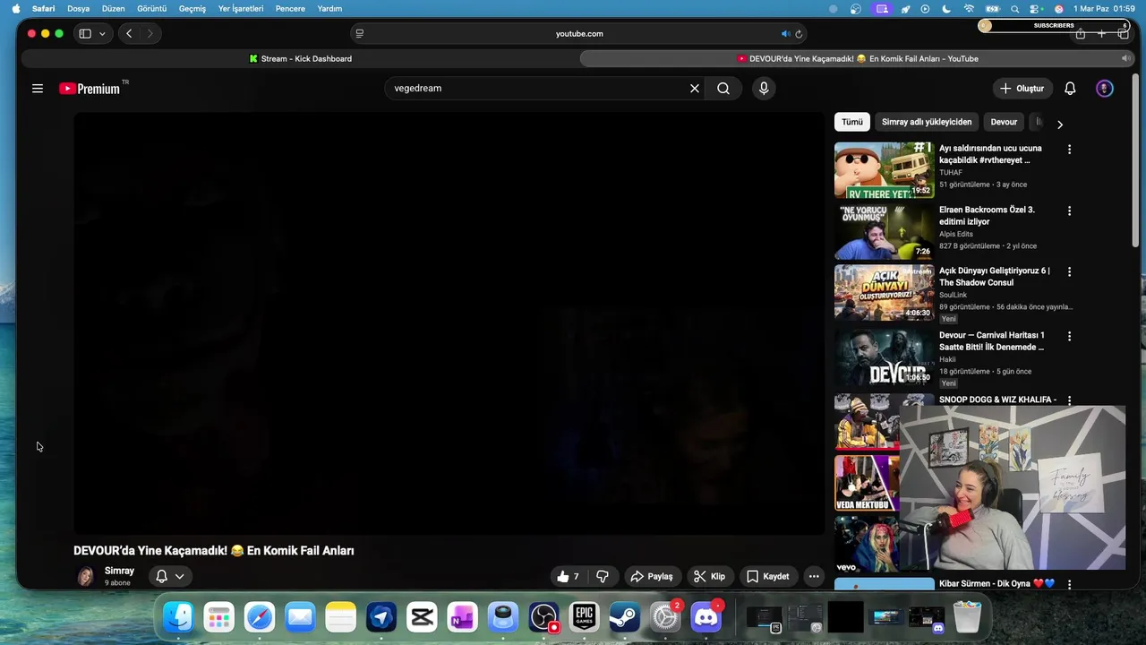Open OBS Studio from the Dock
1146x645 pixels.
(x=543, y=617)
